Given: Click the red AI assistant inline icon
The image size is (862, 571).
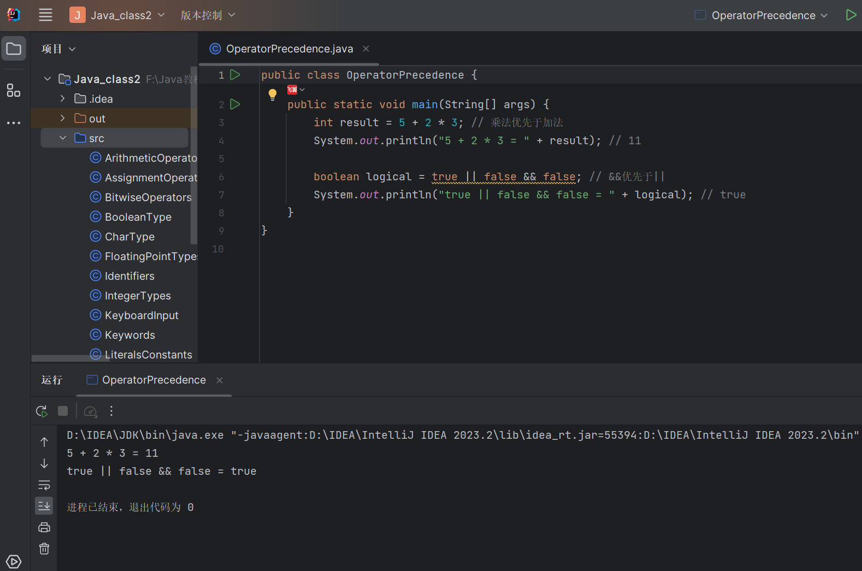Looking at the screenshot, I should 292,90.
